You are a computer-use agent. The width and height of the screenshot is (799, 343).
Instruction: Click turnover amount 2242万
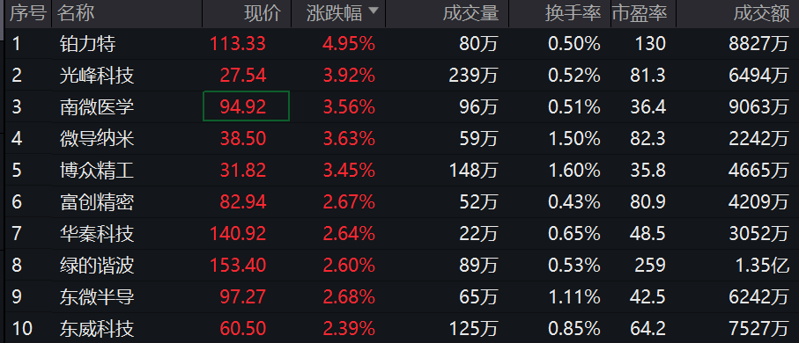click(758, 138)
